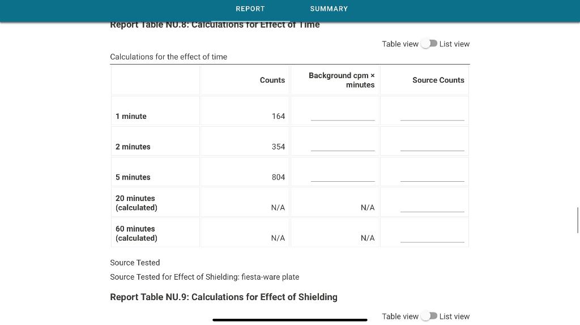Click Source Counts field for 5 minutes

click(432, 176)
